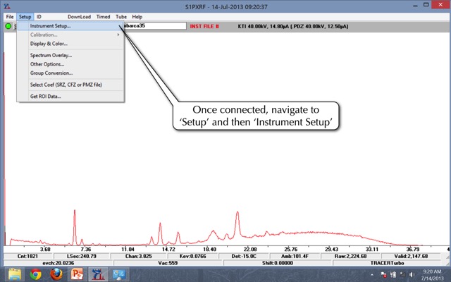
Task: Open the DownLoad menu
Action: pos(79,16)
